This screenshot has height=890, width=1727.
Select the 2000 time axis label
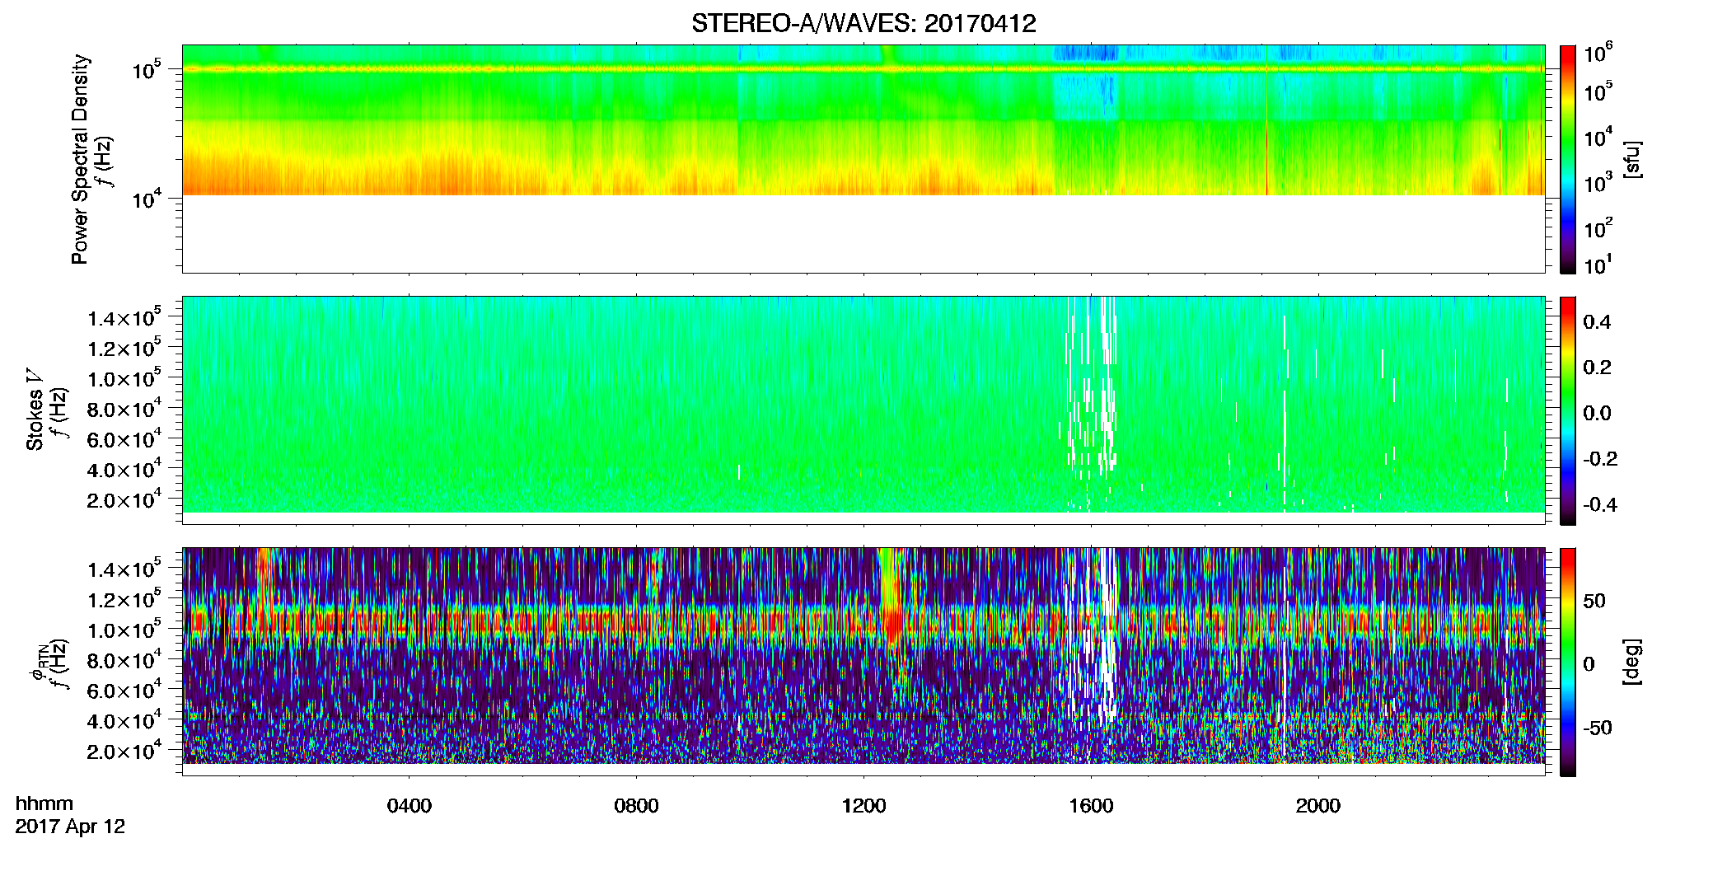coord(1318,806)
